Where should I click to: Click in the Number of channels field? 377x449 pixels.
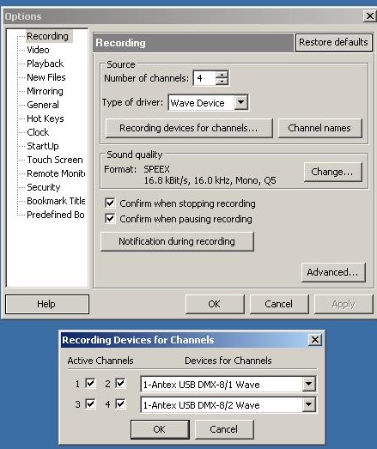204,78
